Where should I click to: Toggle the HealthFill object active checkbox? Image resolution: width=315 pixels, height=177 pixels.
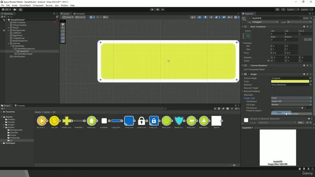click(250, 18)
